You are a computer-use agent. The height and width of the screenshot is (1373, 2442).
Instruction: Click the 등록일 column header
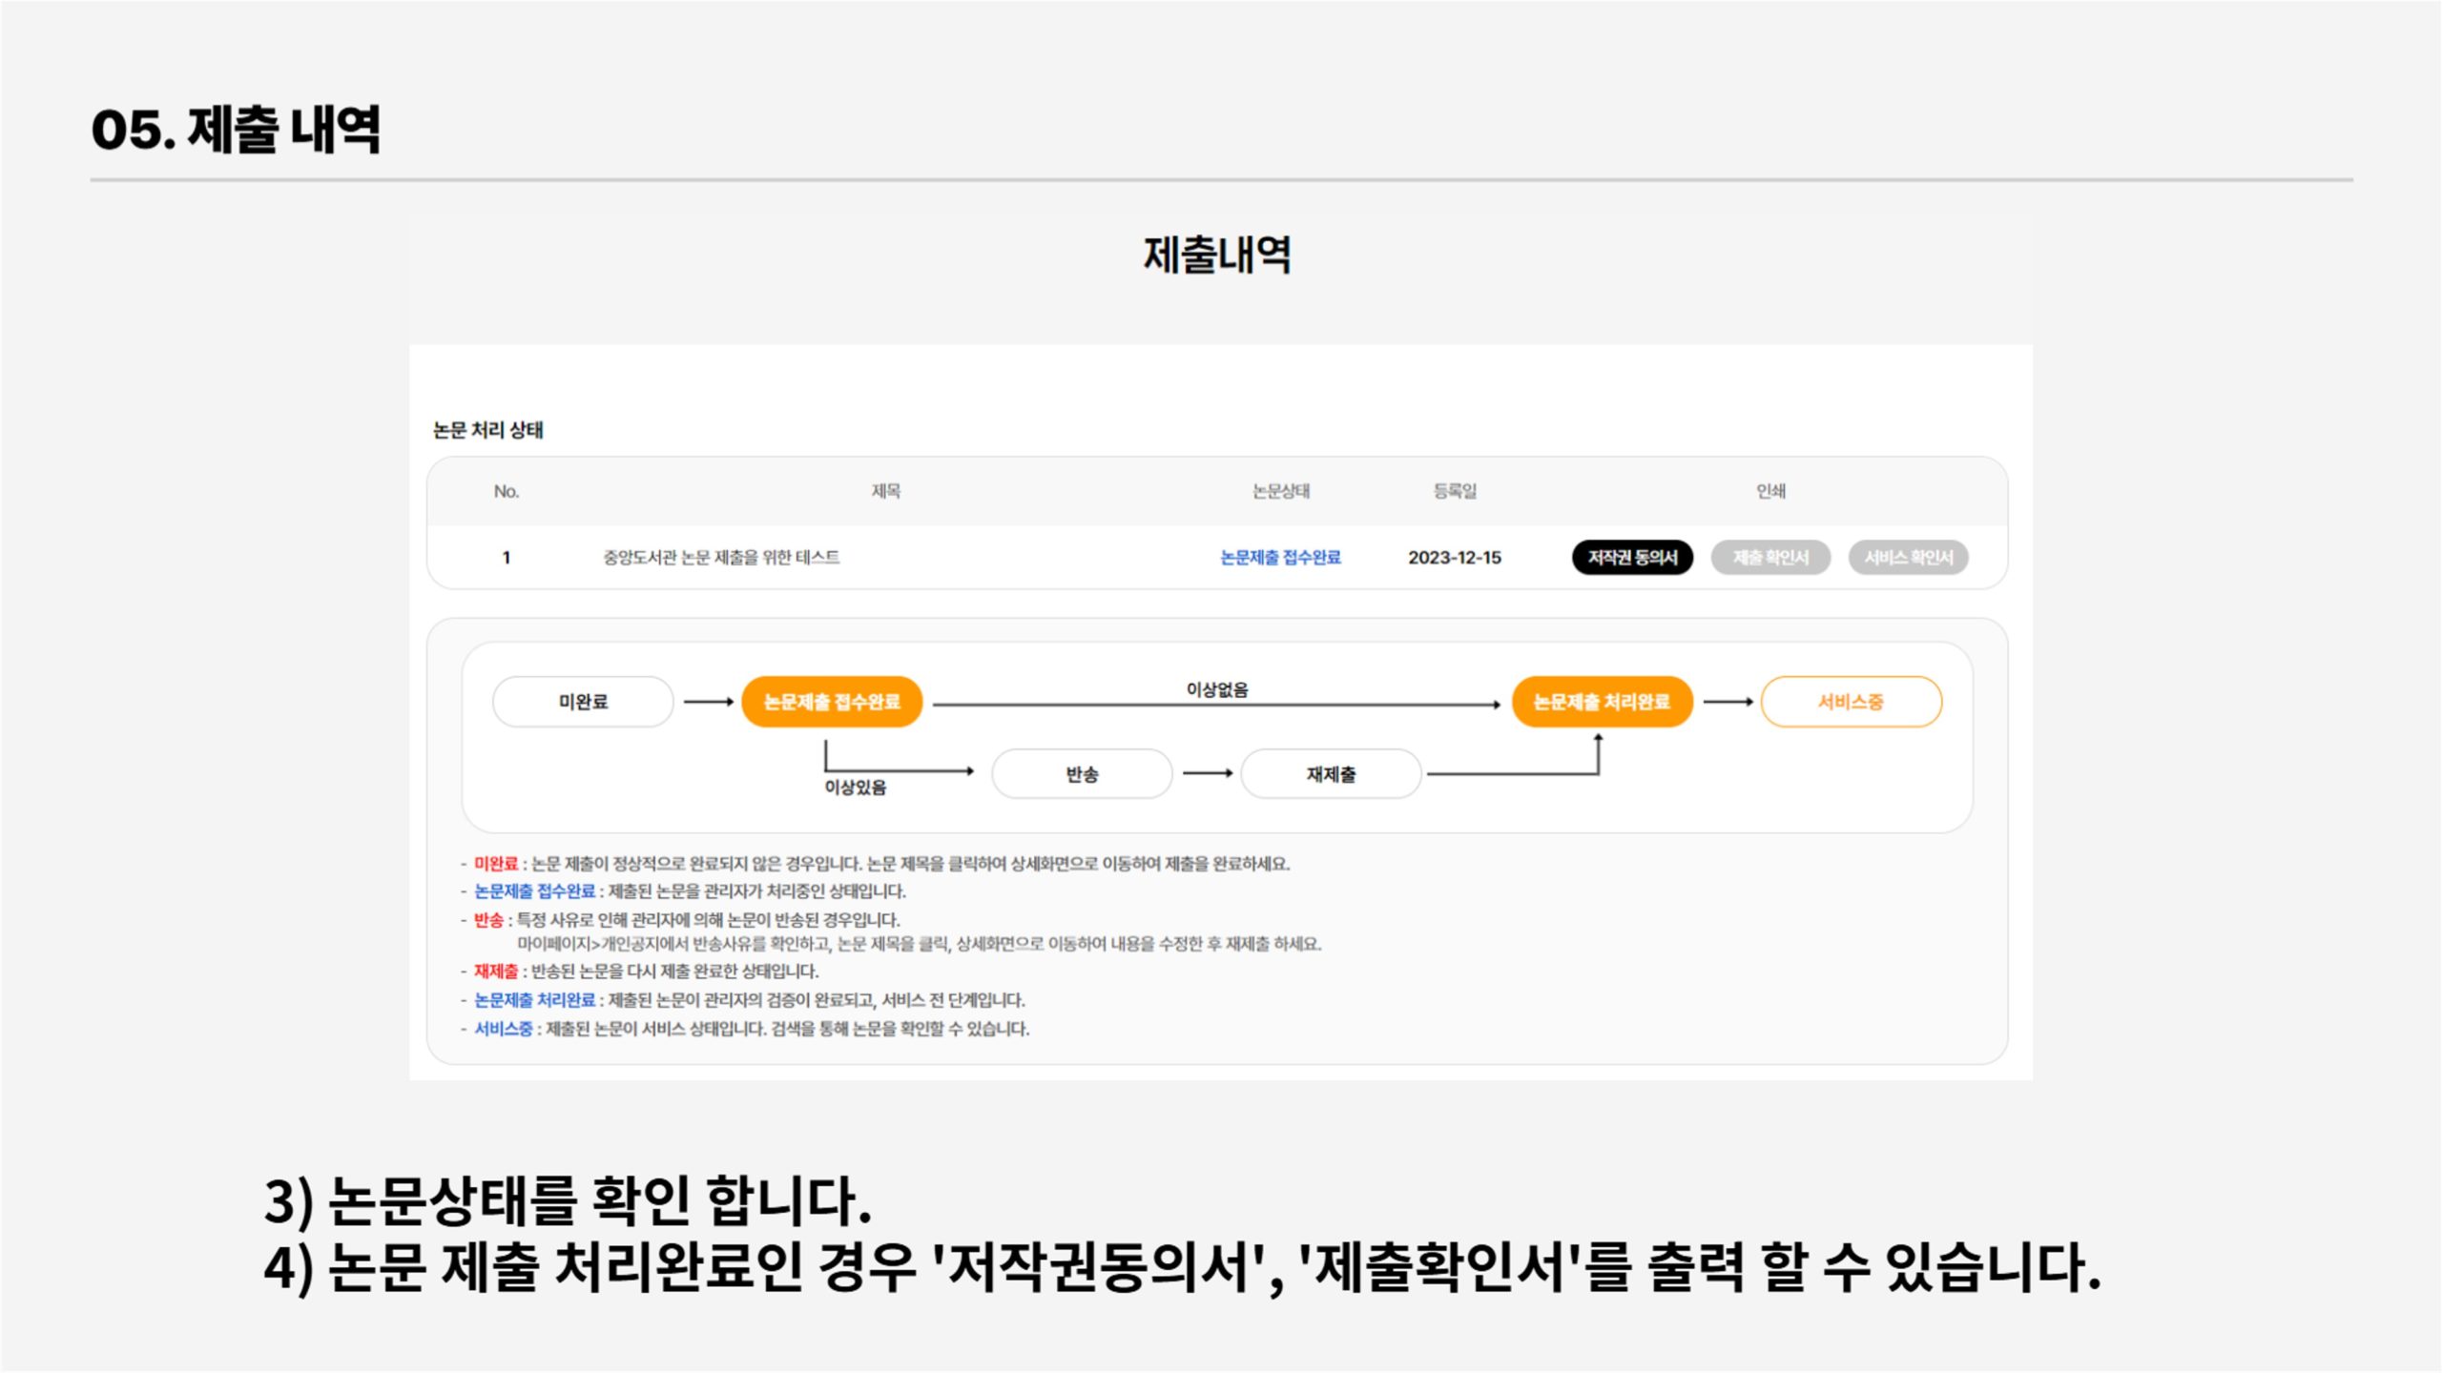click(x=1455, y=491)
